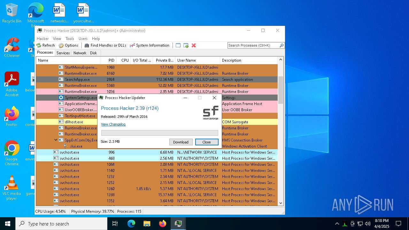This screenshot has height=230, width=409.
Task: Open the View menu
Action: click(x=57, y=38)
